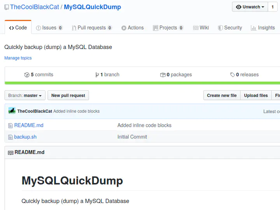Click the README.md file icon in file list
This screenshot has width=280, height=210.
(10, 126)
